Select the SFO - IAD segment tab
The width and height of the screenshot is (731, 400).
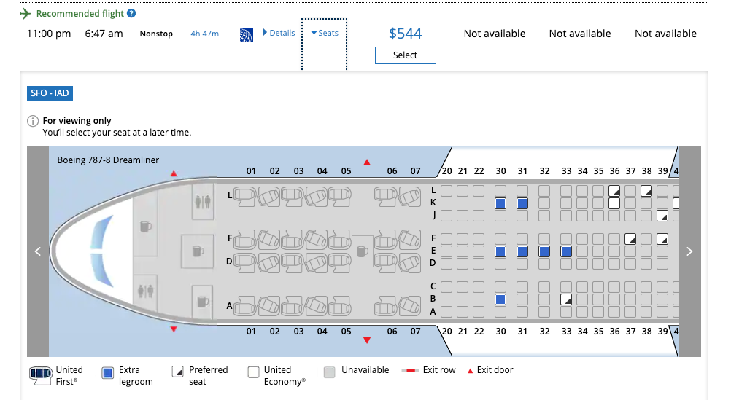pos(50,93)
